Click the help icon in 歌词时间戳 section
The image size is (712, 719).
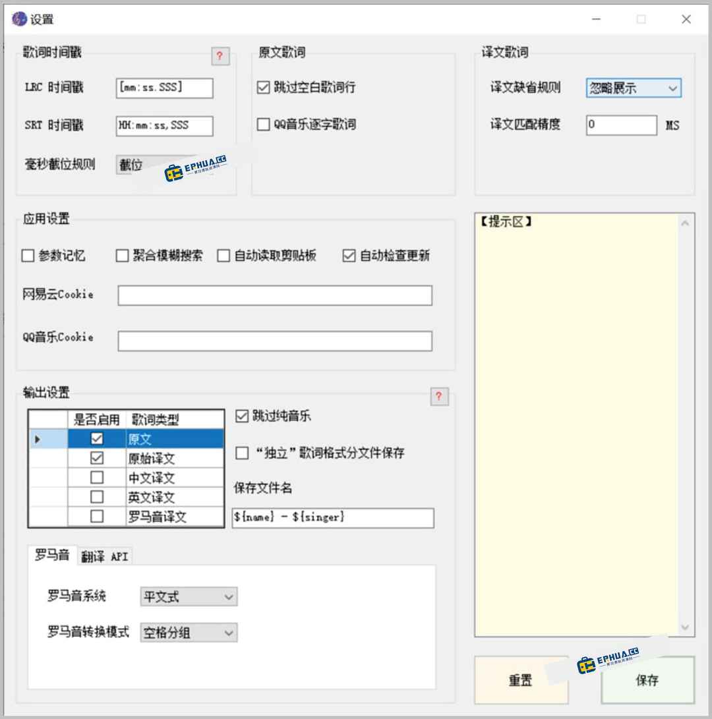point(220,57)
